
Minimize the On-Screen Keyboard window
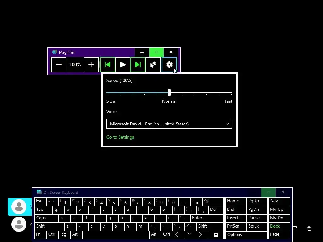254,193
